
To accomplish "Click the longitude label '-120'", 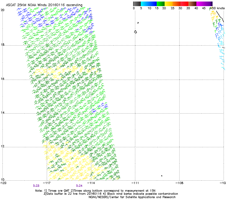I will point(3,183).
